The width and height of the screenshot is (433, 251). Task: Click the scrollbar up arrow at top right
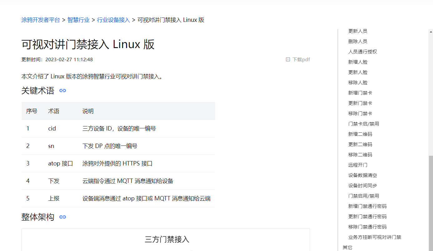point(431,32)
